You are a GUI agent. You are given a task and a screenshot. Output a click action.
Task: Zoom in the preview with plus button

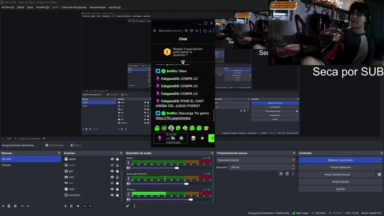[x=16, y=139]
